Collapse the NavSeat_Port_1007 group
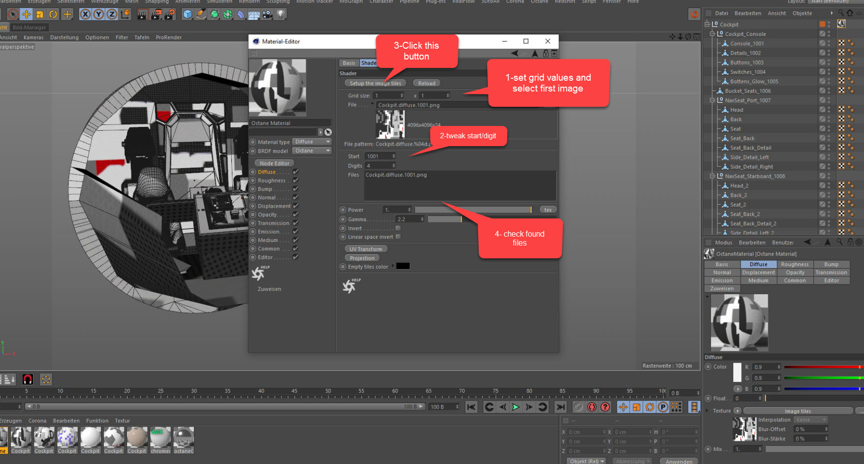The height and width of the screenshot is (464, 864). (x=712, y=100)
